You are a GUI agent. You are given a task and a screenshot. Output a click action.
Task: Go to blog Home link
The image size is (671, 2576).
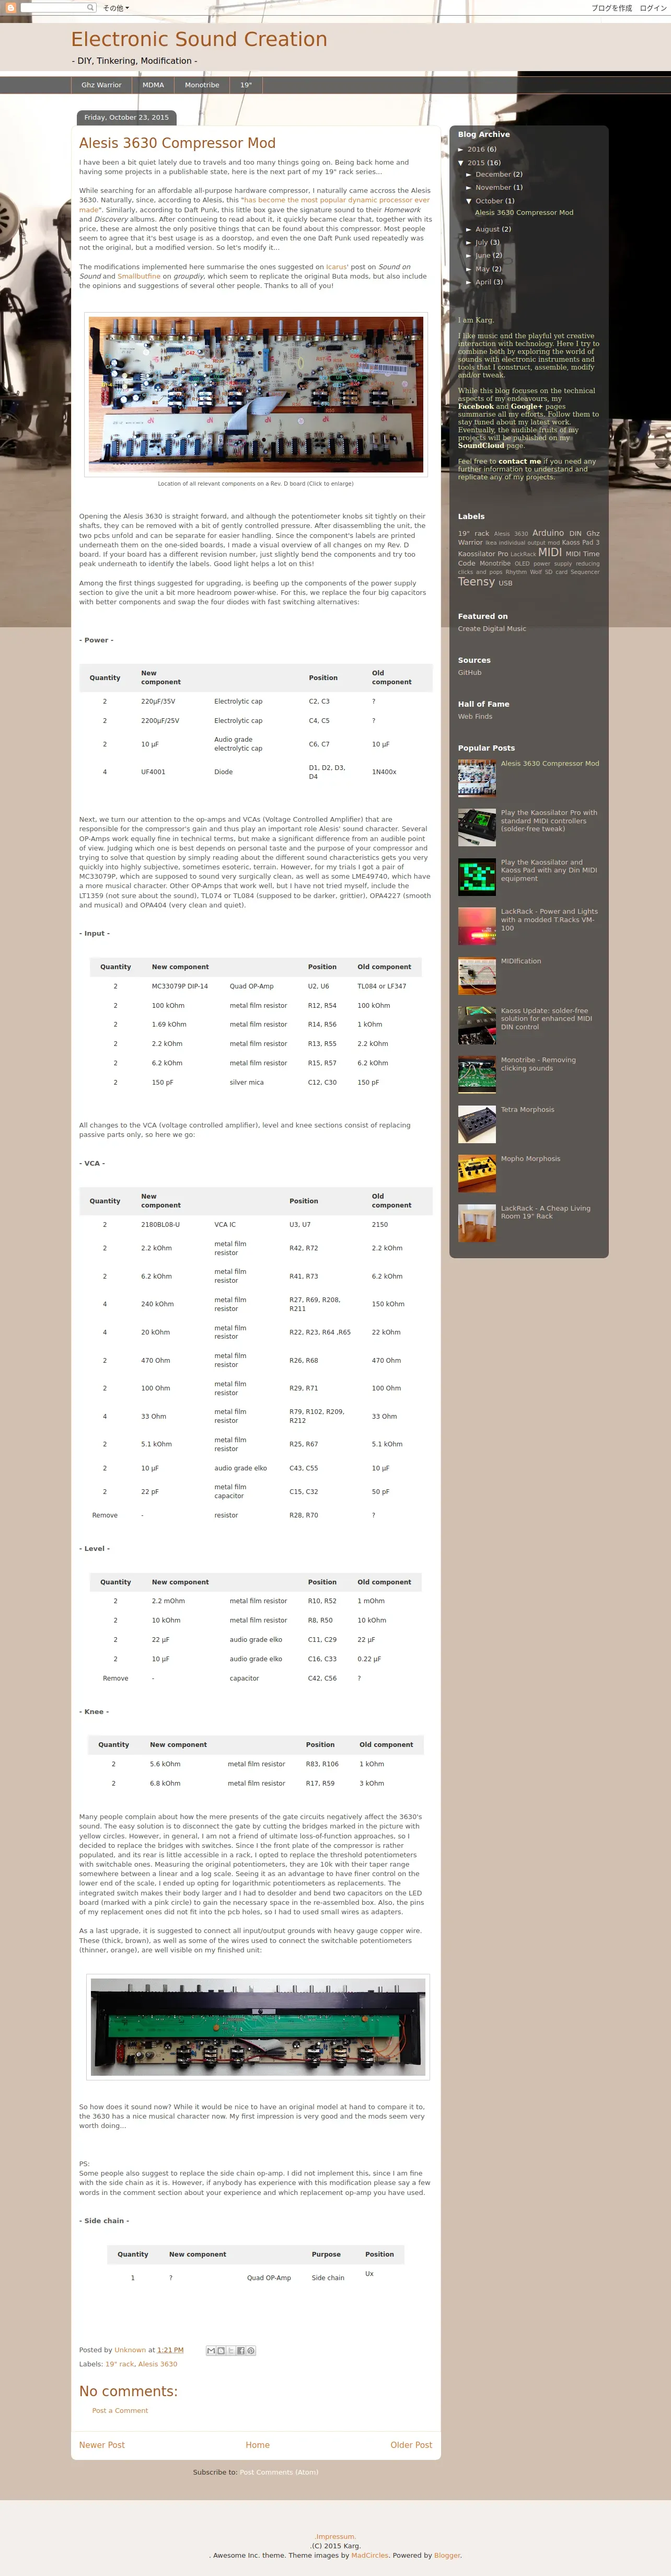257,2445
